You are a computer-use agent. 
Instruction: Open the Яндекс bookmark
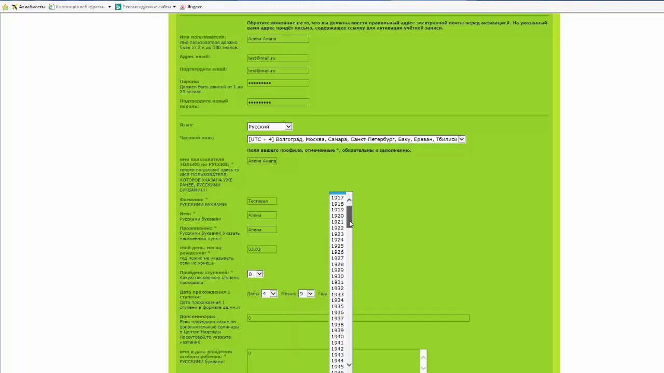point(191,7)
